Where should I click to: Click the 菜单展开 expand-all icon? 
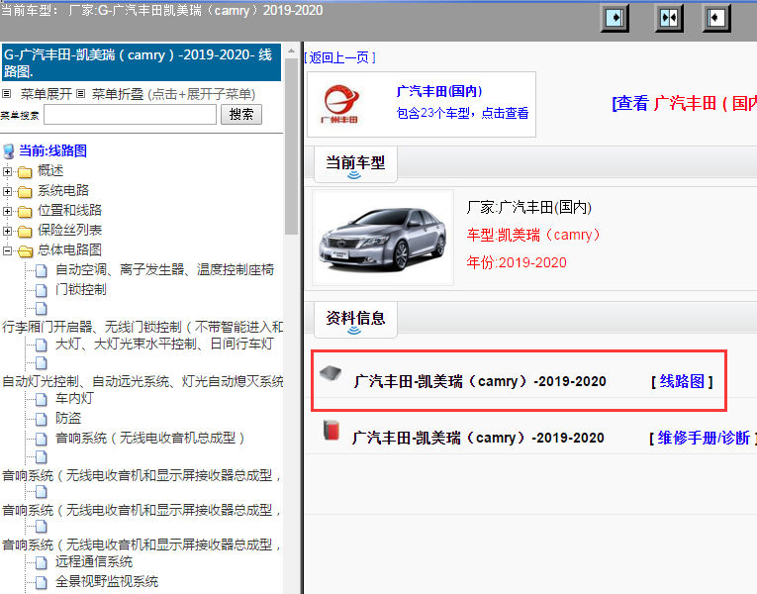[6, 94]
